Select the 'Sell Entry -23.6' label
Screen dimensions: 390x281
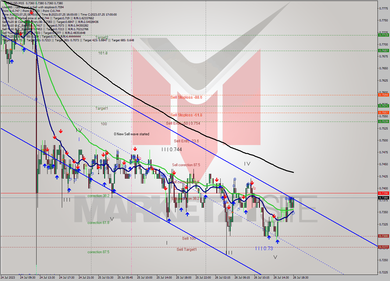pyautogui.click(x=186, y=141)
